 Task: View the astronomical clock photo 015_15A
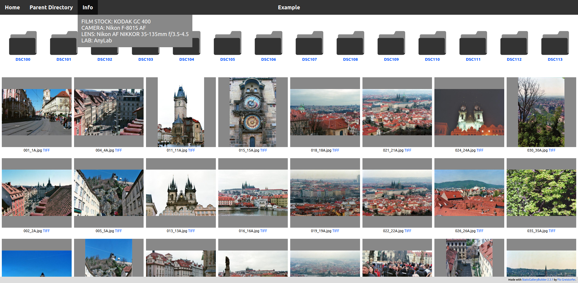pos(253,112)
